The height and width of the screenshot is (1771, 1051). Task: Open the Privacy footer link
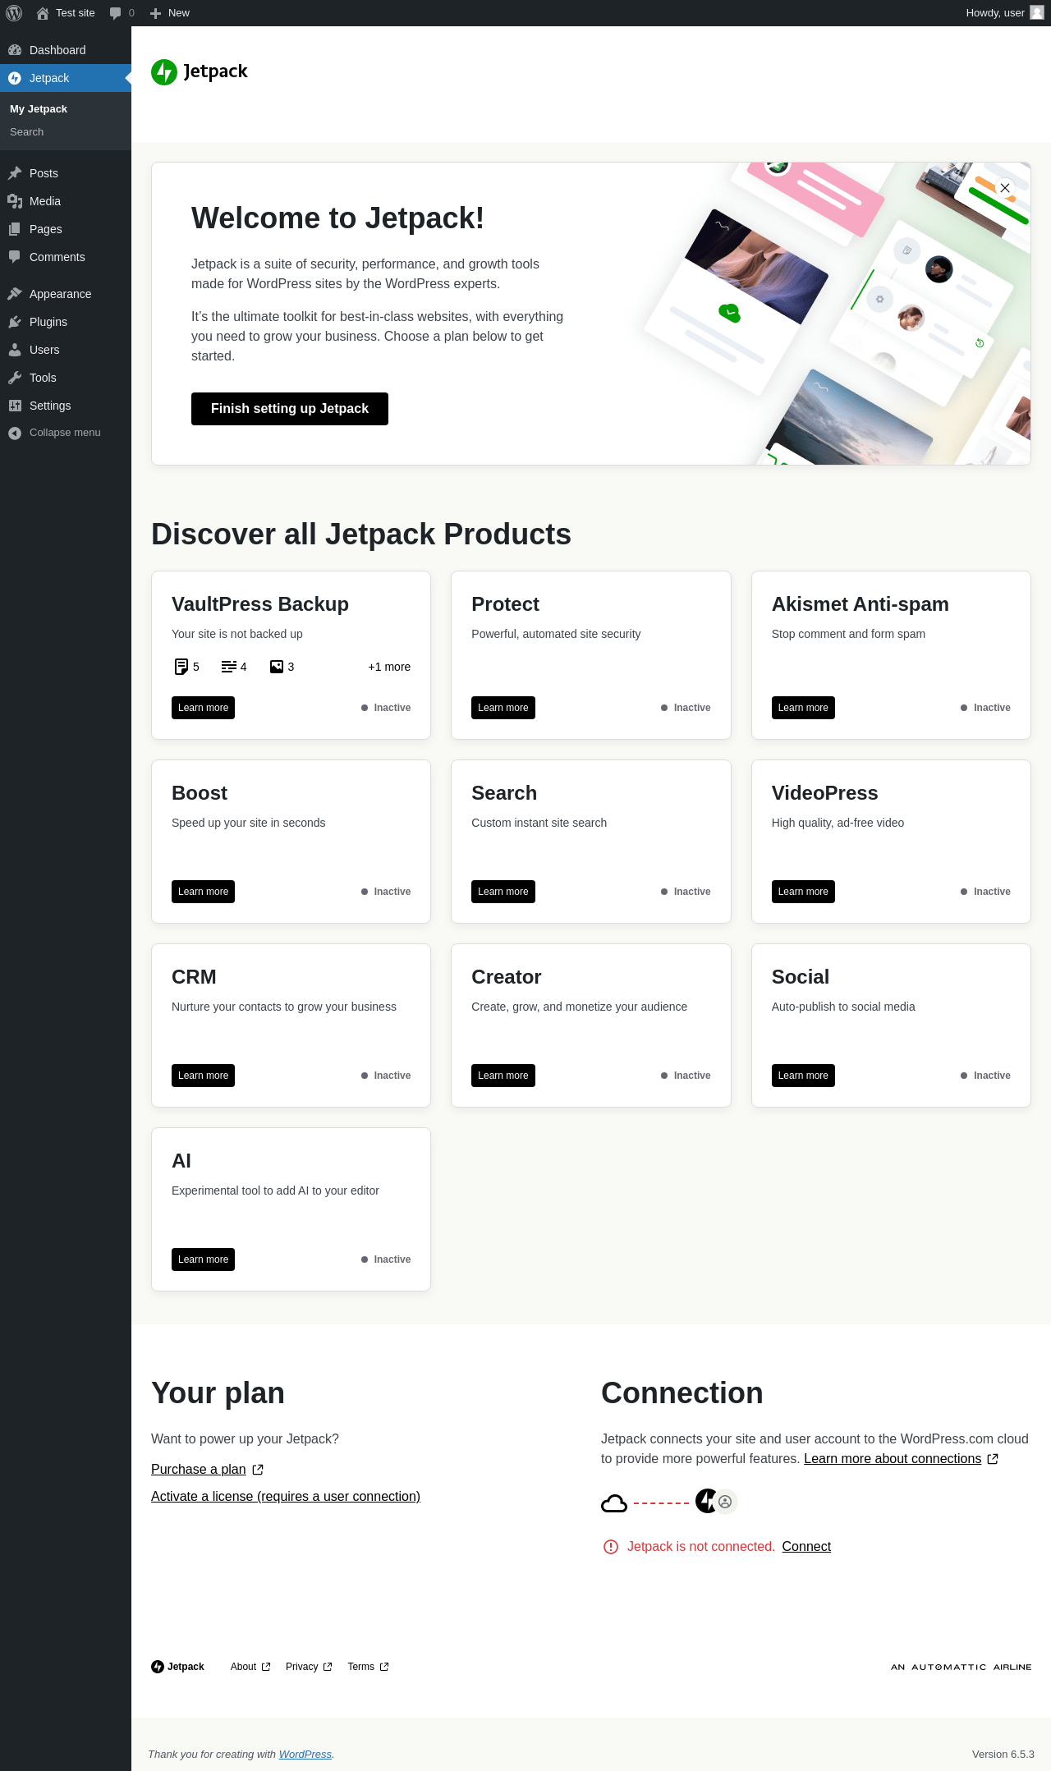tap(309, 1667)
